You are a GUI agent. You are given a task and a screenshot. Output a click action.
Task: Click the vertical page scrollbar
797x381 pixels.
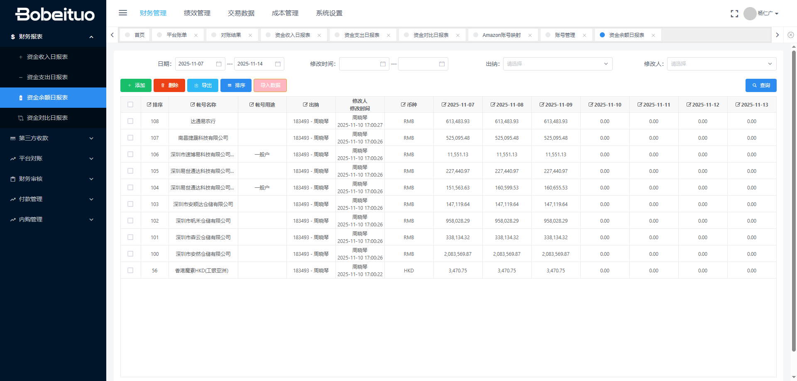(x=794, y=199)
